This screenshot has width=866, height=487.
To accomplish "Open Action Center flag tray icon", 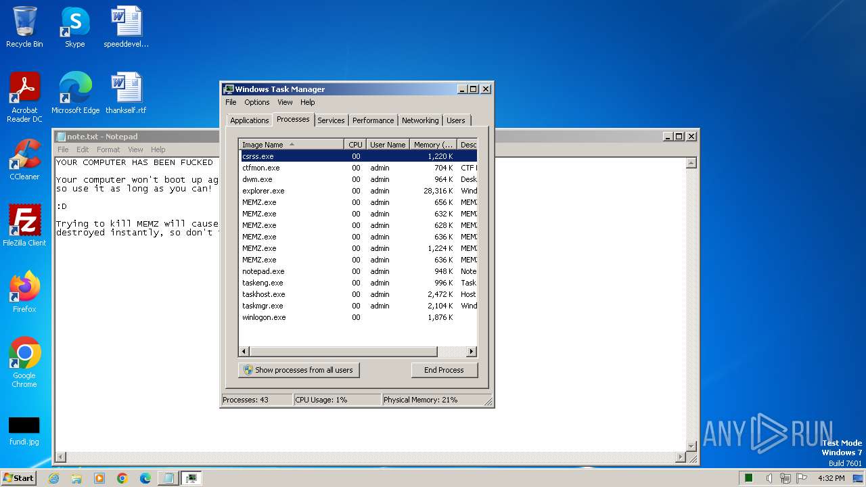I will coord(802,478).
